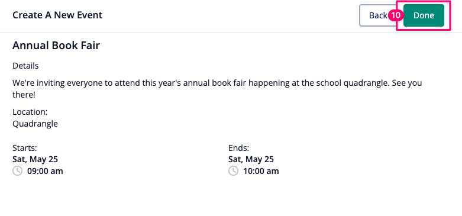Select the Annual Book Fair title

click(56, 46)
